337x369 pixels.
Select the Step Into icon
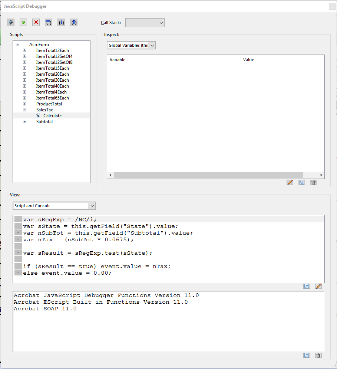click(61, 22)
